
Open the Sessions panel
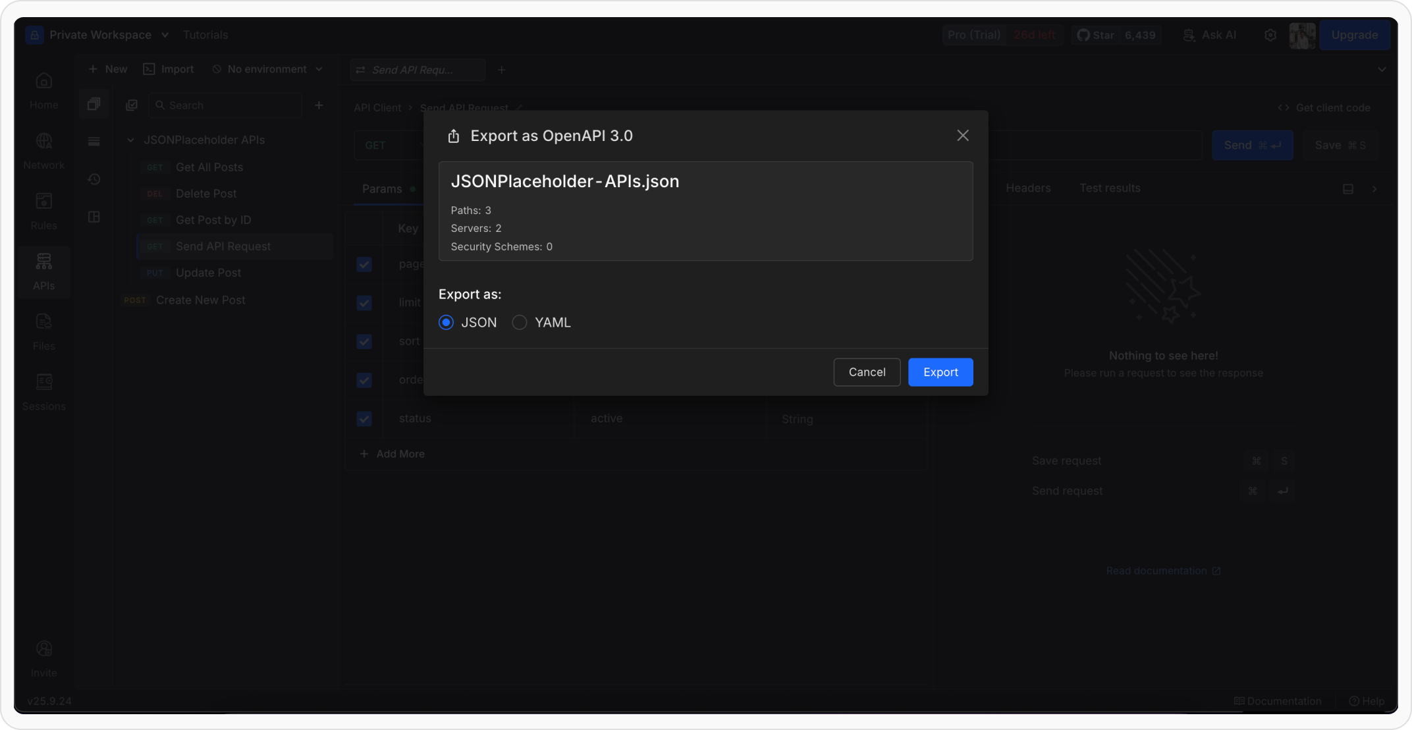43,391
